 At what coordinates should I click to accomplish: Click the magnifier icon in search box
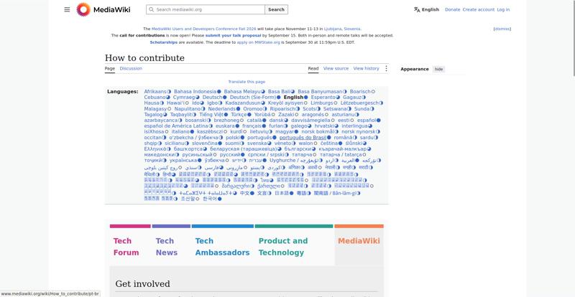pyautogui.click(x=151, y=9)
